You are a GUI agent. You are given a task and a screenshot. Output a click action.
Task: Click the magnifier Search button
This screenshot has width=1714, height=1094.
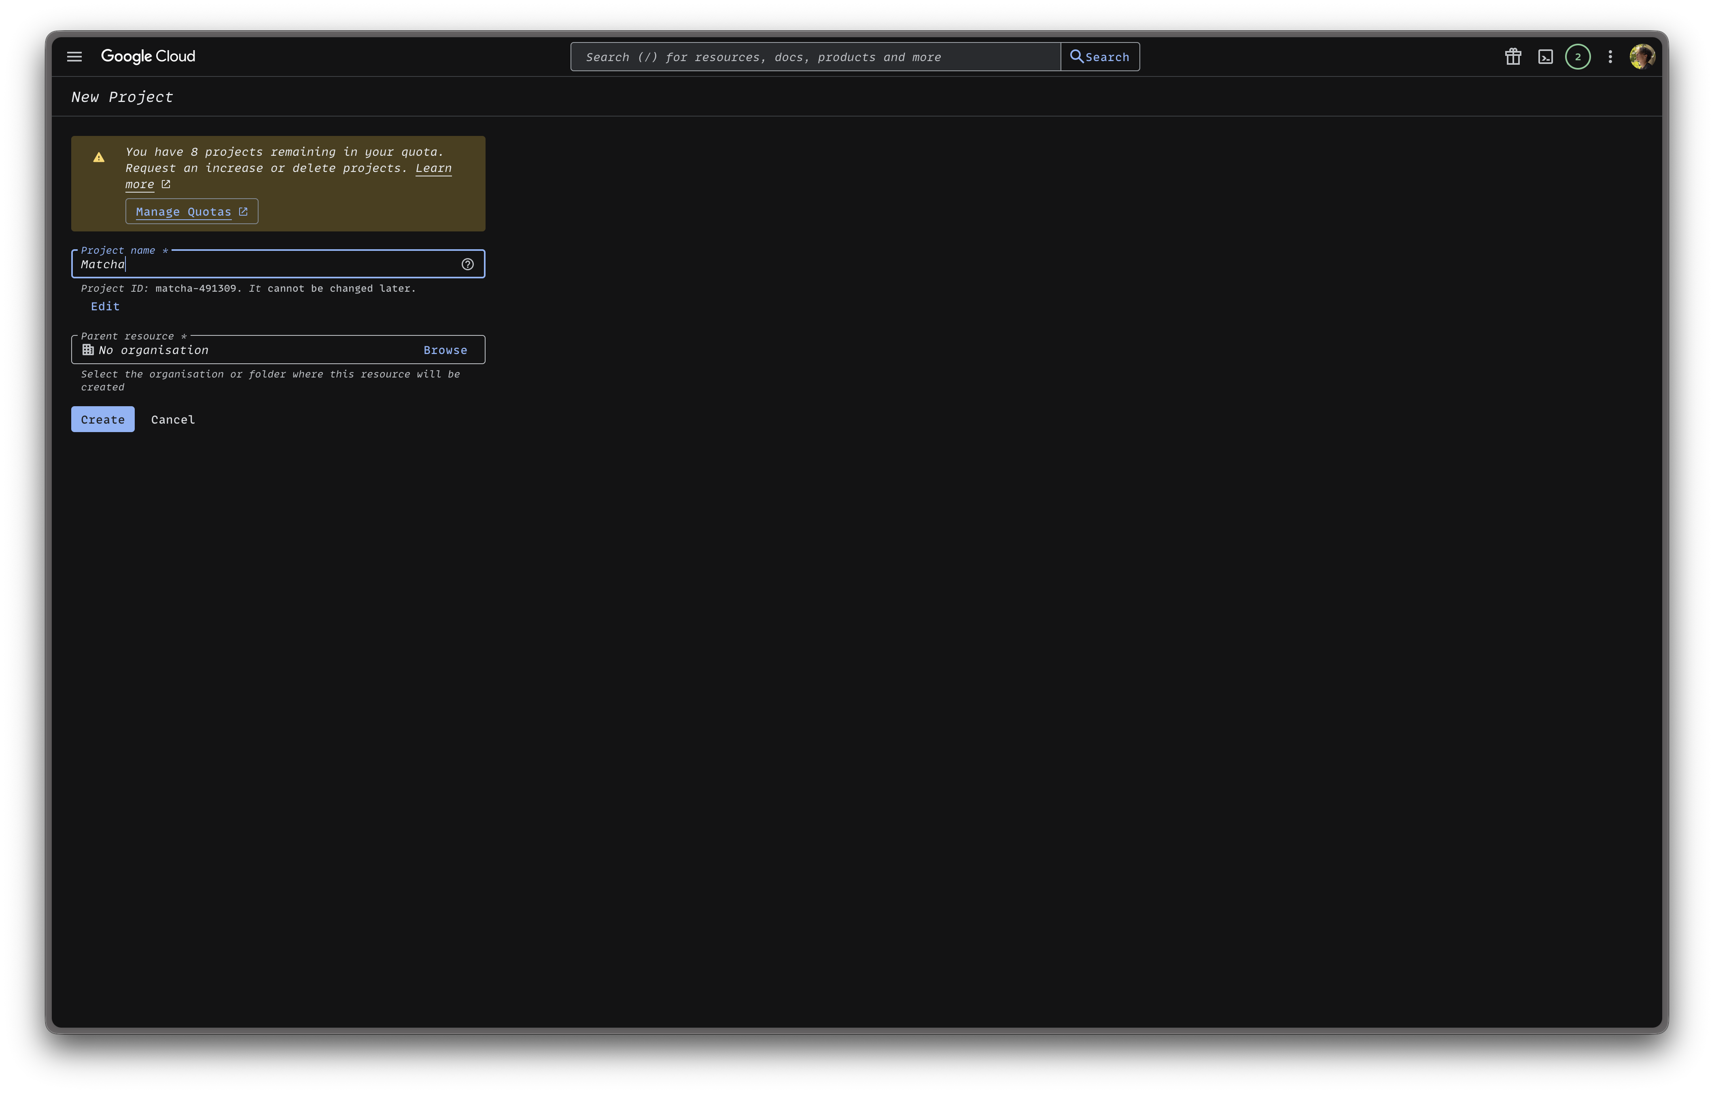pyautogui.click(x=1099, y=56)
